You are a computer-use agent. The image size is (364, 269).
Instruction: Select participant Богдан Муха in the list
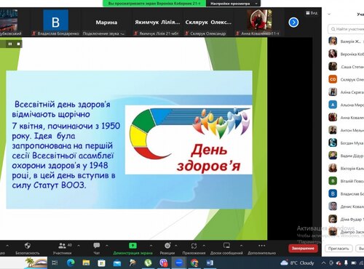pos(346,143)
